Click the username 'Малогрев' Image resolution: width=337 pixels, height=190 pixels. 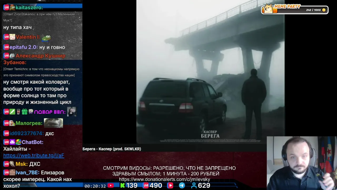tap(29, 123)
